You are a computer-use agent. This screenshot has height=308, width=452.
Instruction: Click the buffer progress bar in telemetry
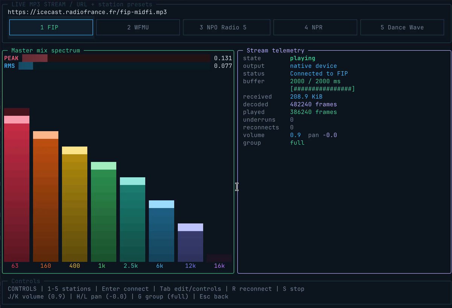(322, 89)
